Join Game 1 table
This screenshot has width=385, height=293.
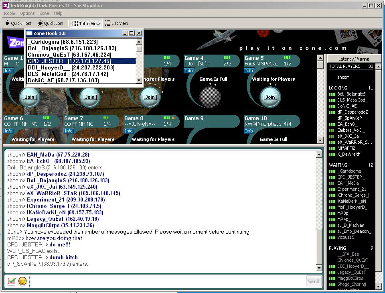tap(29, 97)
